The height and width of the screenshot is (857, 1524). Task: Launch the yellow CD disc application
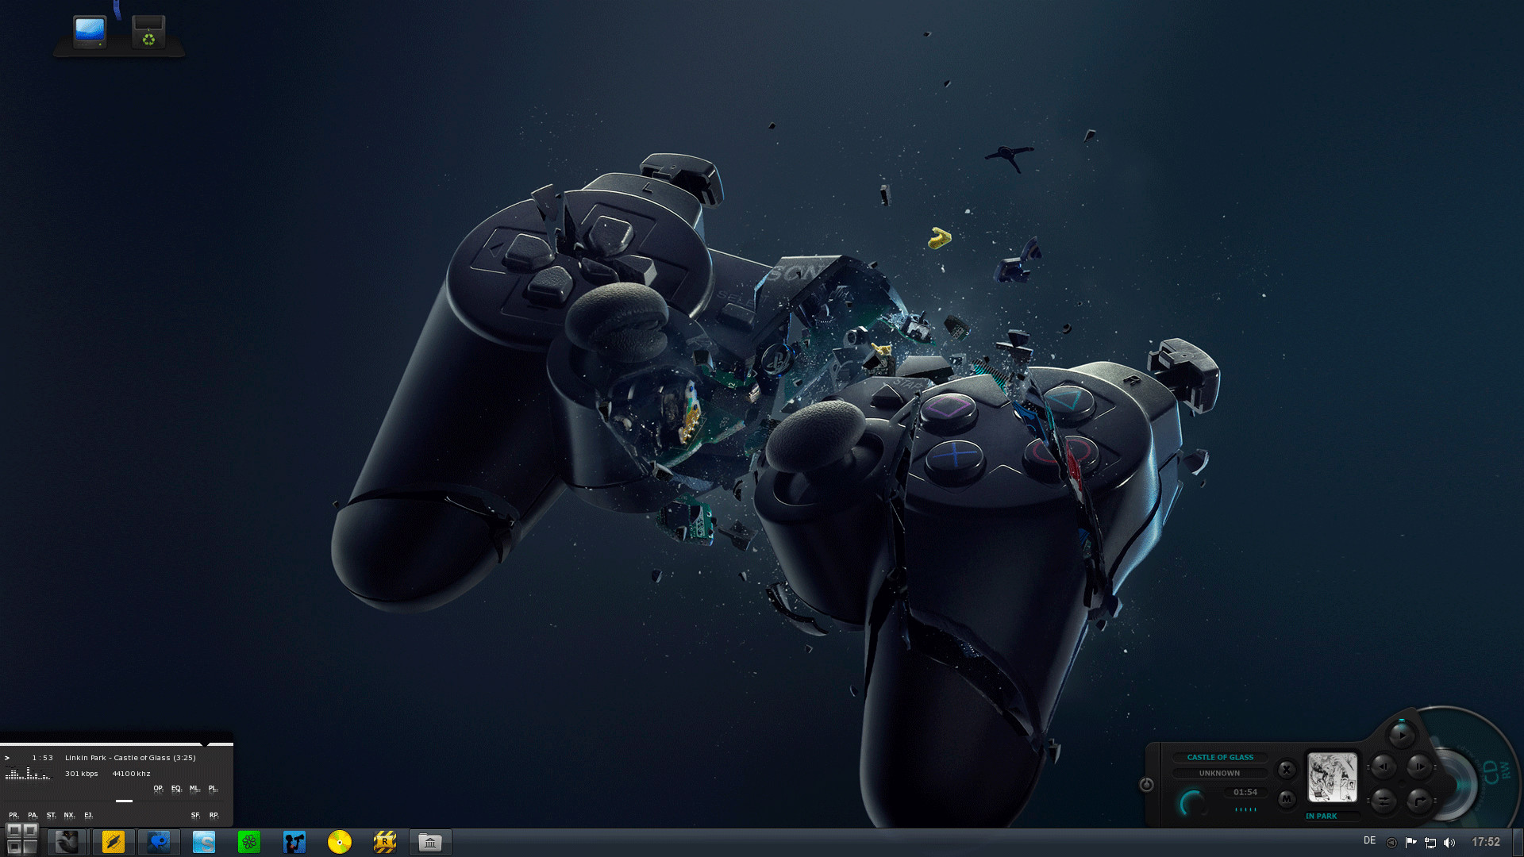pos(340,842)
